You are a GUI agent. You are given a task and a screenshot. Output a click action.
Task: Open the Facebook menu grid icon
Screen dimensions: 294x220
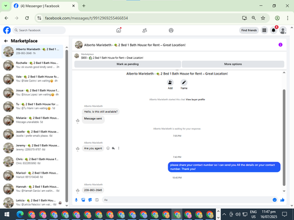[264, 31]
